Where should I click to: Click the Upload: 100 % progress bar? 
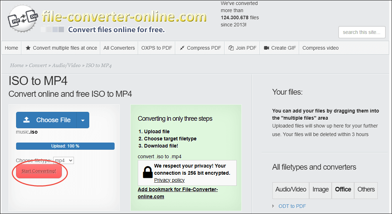(65, 146)
